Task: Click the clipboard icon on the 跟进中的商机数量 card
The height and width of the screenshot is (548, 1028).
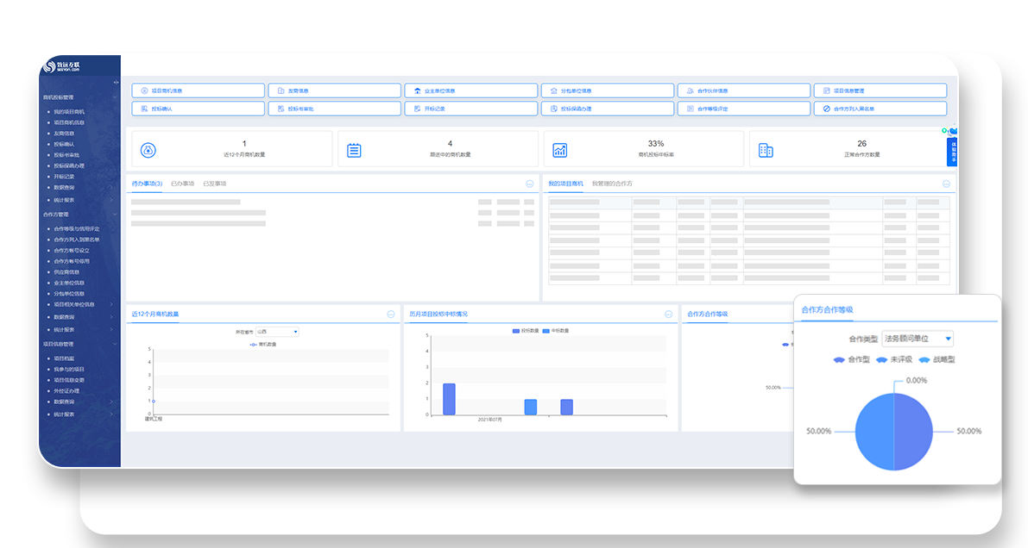Action: click(x=354, y=150)
